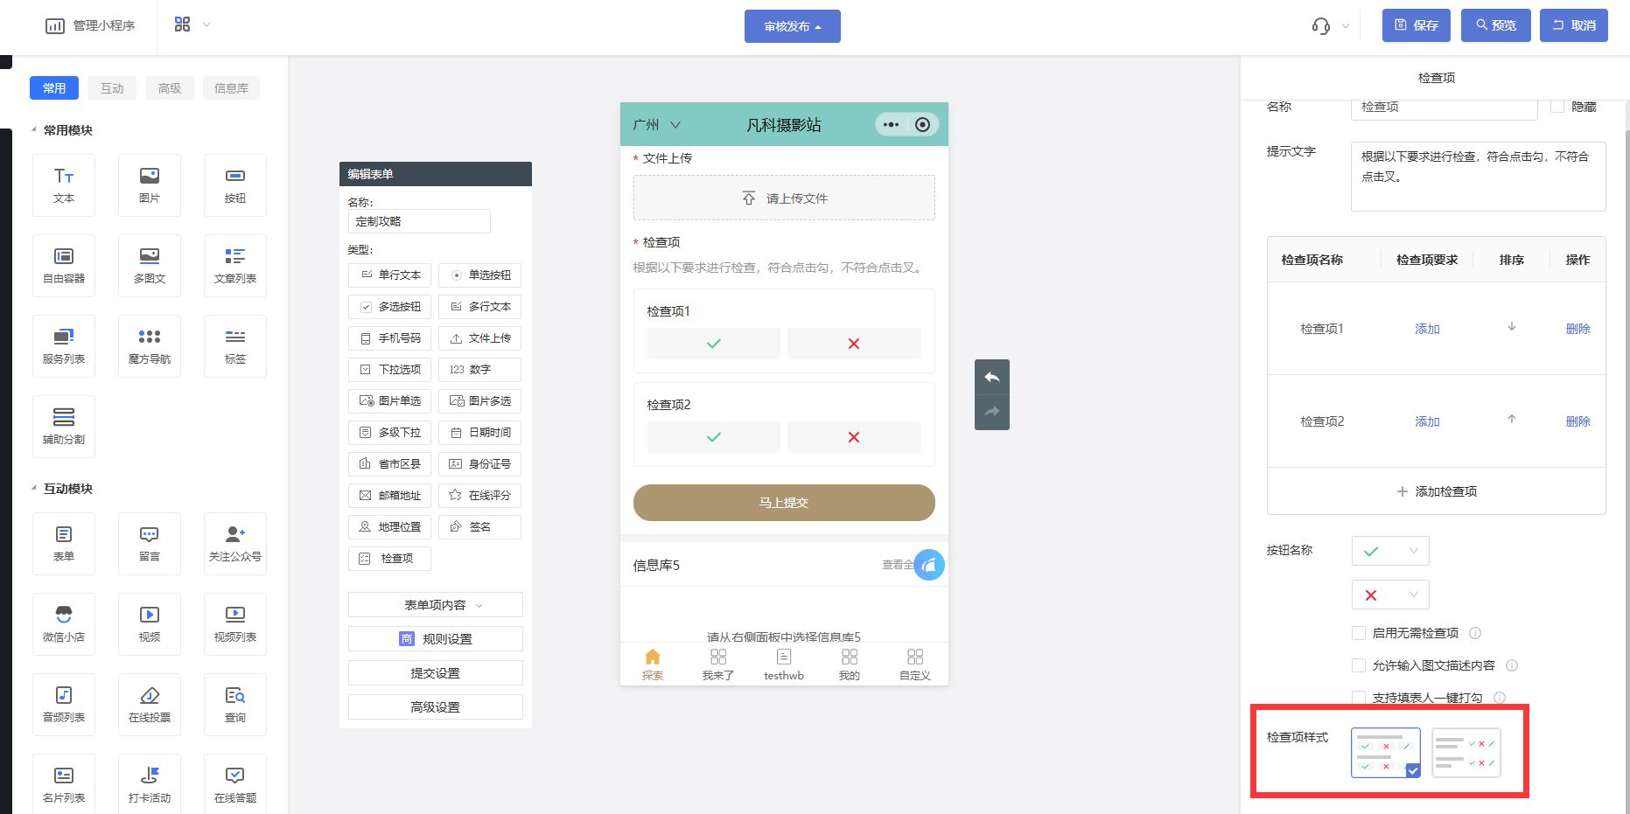
Task: Mark 检查项2 with green check
Action: pyautogui.click(x=714, y=437)
